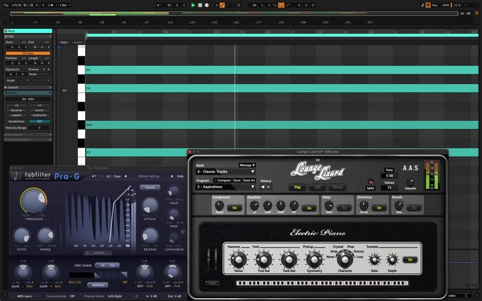Open Pro-G MIDI Learn menu
Viewport: 482px width, 301px height.
pos(24,296)
